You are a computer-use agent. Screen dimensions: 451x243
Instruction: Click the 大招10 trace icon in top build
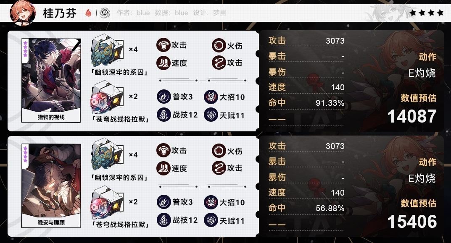pos(211,97)
